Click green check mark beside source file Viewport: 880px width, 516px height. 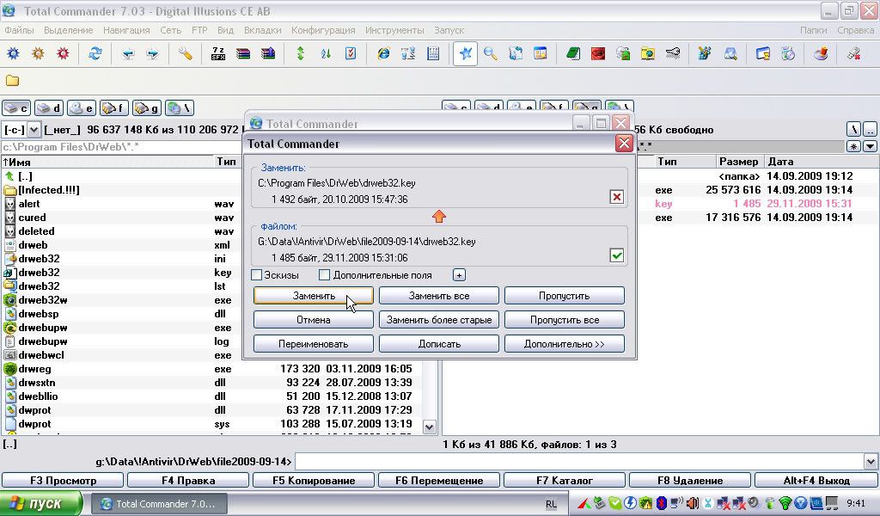tap(617, 255)
